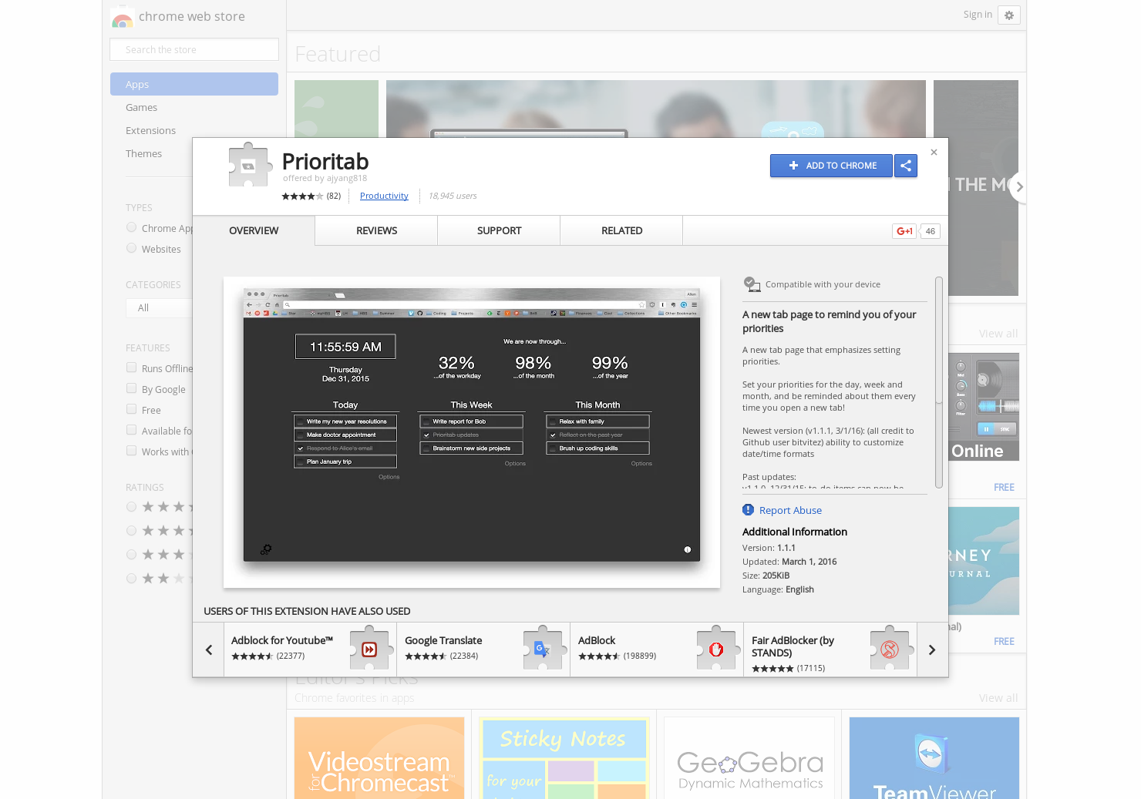Open the Support tab
Viewport: 1141px width, 799px height.
click(x=498, y=230)
